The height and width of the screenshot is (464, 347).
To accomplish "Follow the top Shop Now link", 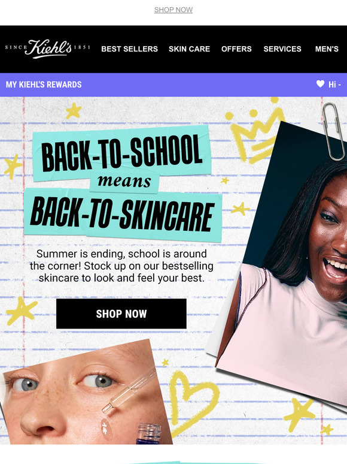I will pos(173,10).
